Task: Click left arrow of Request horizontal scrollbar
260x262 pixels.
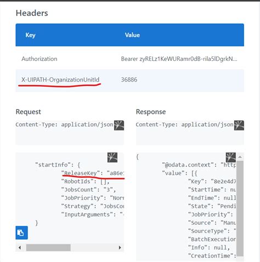Action: pos(20,248)
